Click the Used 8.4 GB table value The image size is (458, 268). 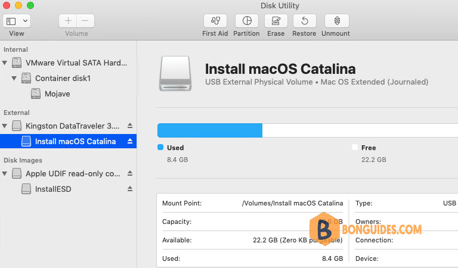tap(333, 258)
